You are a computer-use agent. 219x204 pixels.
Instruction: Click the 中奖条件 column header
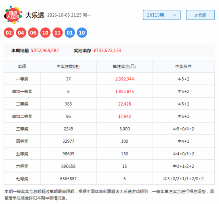tap(183, 66)
